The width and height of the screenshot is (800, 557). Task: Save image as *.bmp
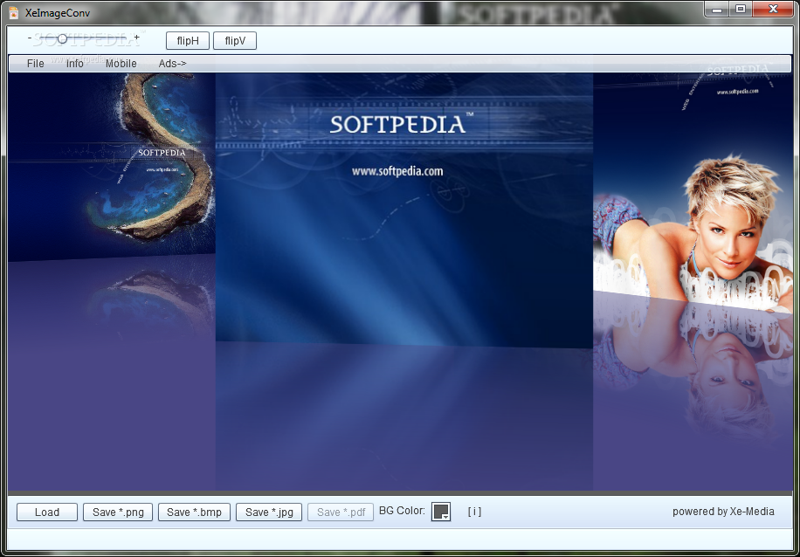194,512
